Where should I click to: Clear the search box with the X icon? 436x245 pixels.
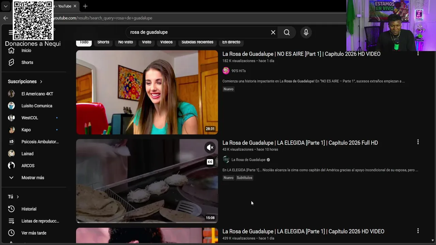[x=273, y=32]
